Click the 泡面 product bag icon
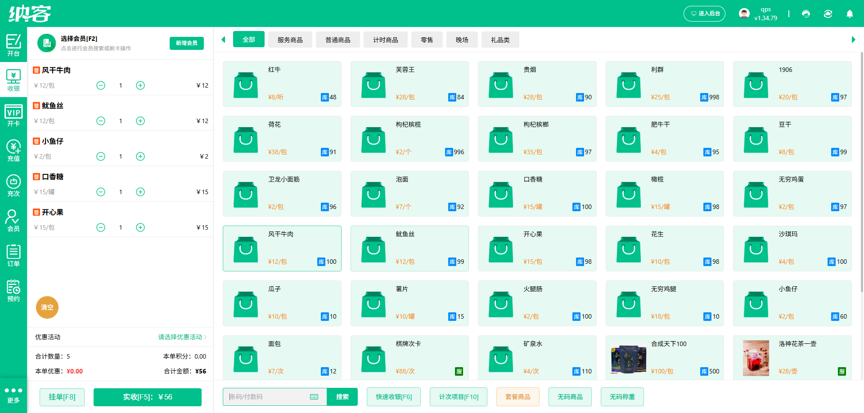864x413 pixels. [x=373, y=195]
